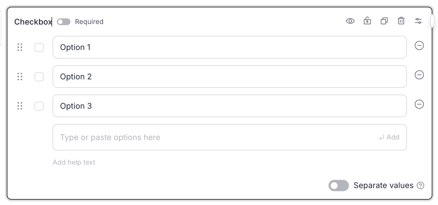Remove Option 3 with minus icon
The image size is (438, 205).
tap(419, 104)
